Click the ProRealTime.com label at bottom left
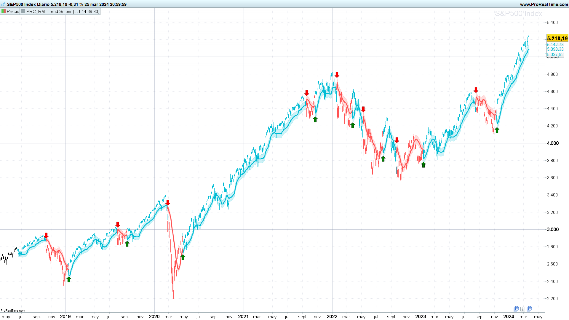 click(x=13, y=311)
